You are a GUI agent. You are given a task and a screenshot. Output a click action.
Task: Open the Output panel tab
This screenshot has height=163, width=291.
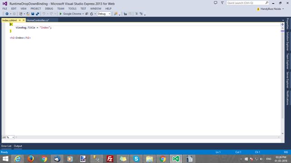pos(18,146)
